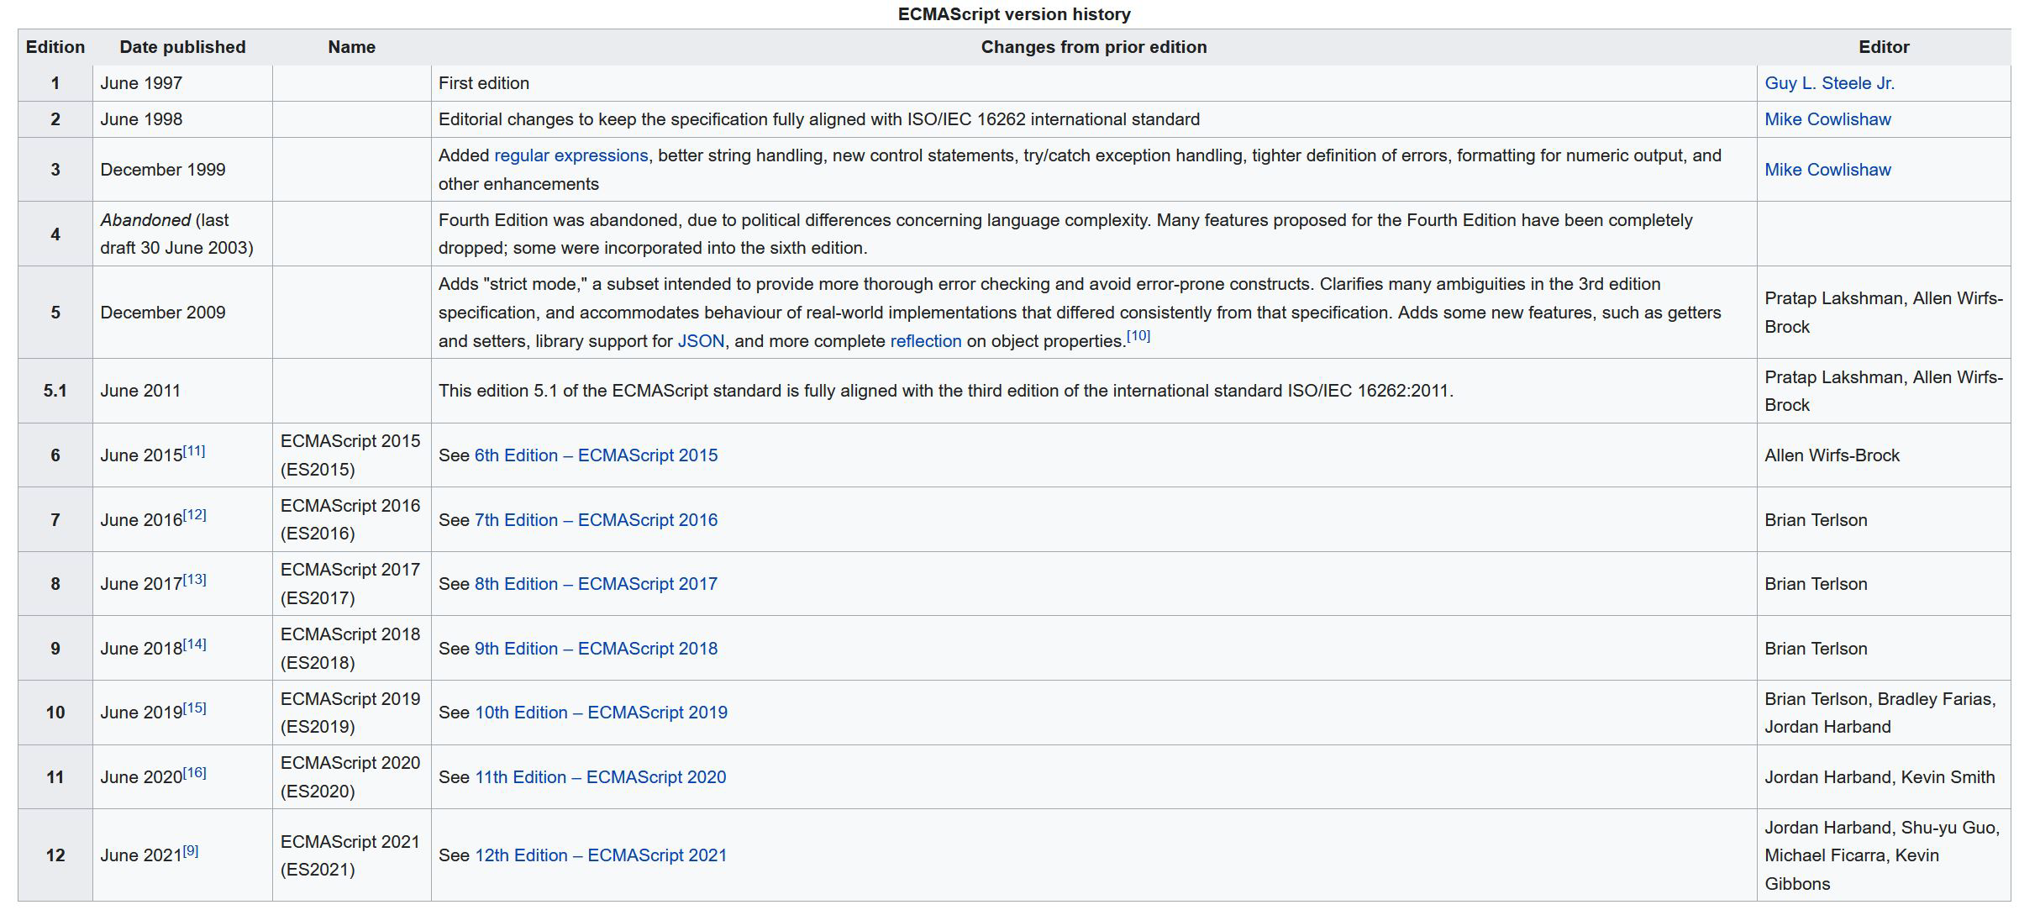
Task: Click citation [14] beside June 2018
Action: tap(194, 644)
